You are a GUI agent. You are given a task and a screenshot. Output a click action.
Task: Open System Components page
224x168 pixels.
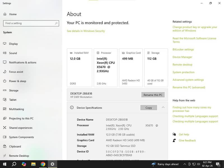[x=22, y=137]
